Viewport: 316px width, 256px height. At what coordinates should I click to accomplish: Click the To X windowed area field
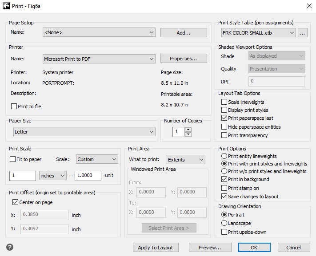point(151,213)
